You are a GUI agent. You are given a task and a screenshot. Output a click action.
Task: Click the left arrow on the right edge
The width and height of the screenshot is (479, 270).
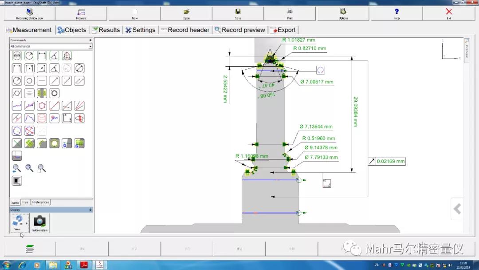point(457,209)
